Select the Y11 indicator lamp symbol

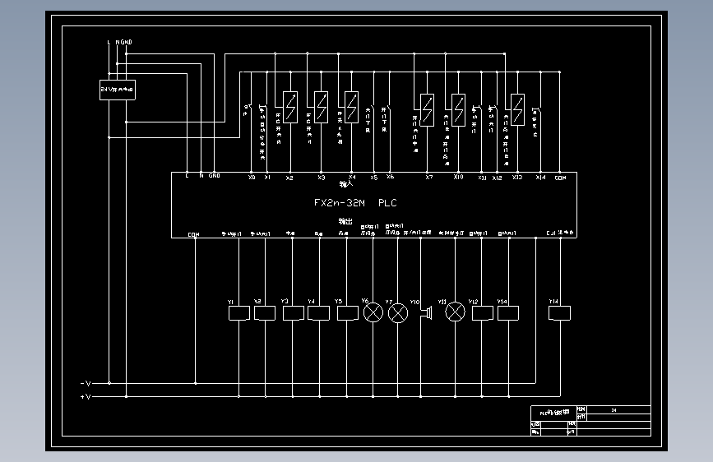pyautogui.click(x=455, y=312)
